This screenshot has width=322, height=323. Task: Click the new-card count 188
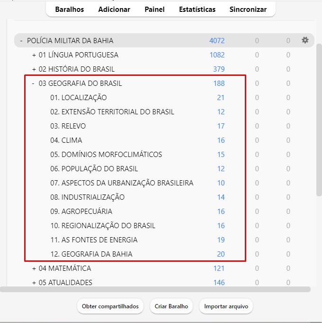[x=219, y=83]
